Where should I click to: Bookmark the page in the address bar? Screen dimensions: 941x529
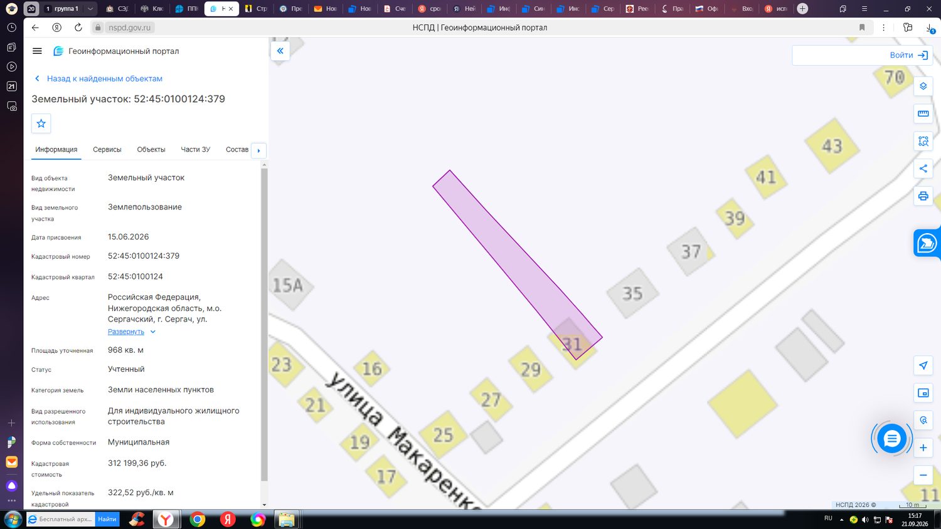[862, 28]
